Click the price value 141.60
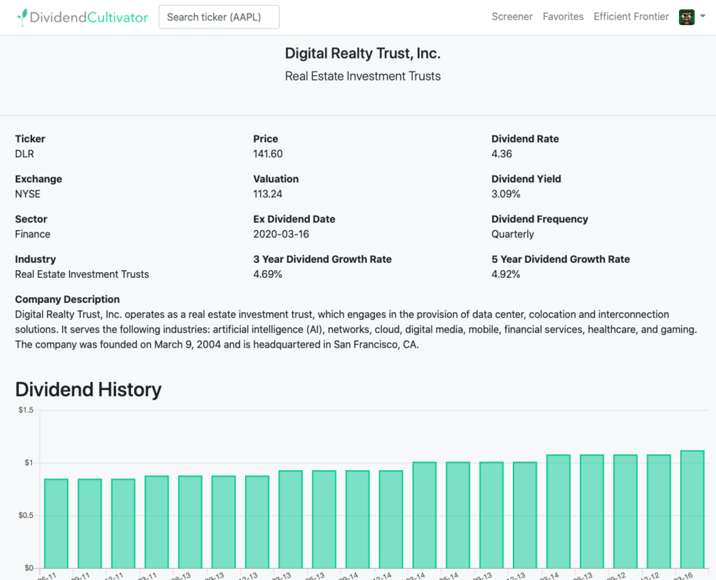This screenshot has width=716, height=580. tap(268, 154)
